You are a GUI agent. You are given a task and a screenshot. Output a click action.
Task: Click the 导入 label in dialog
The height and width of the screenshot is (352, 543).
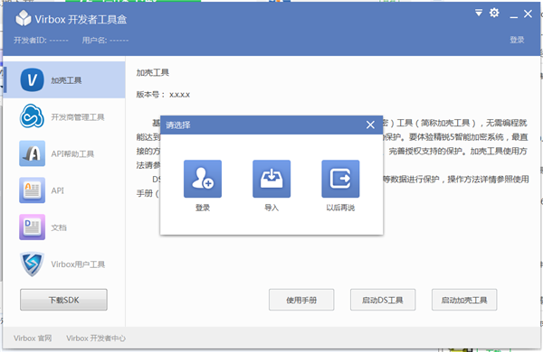click(x=271, y=208)
